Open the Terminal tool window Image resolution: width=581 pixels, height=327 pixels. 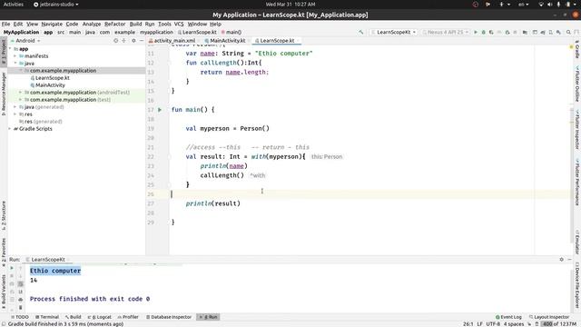47,317
